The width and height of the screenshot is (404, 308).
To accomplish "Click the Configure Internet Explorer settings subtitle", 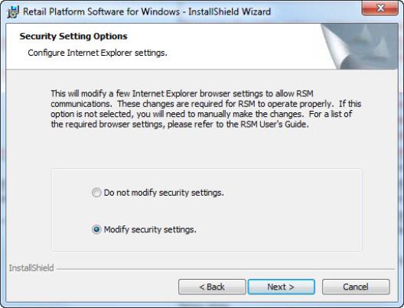I will [x=97, y=53].
